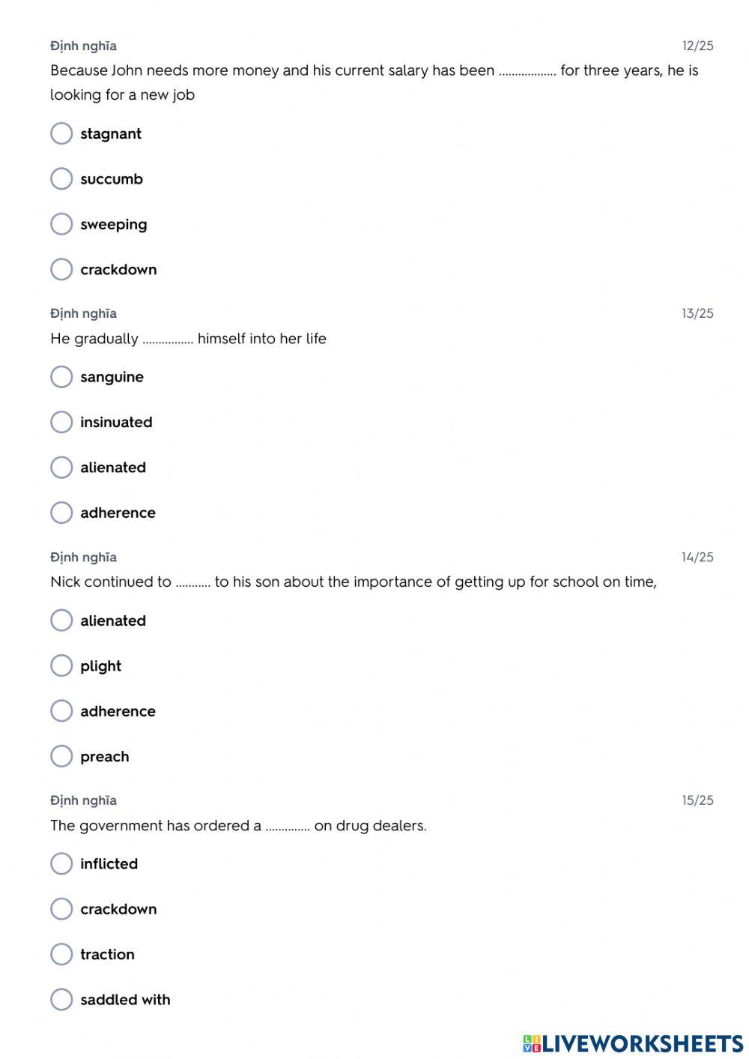Viewport: 749px width, 1059px height.
Task: Select the 'plight' radio option
Action: pyautogui.click(x=61, y=666)
